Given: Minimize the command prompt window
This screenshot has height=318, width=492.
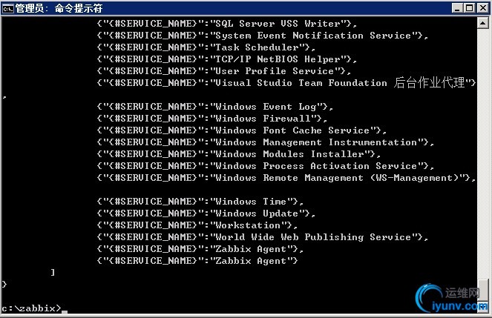Looking at the screenshot, I should 457,8.
